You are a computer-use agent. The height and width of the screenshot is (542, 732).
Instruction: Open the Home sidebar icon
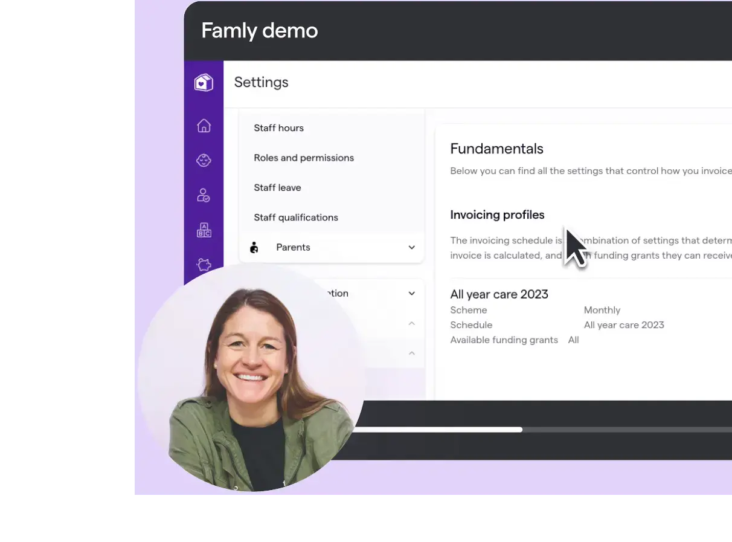(204, 126)
